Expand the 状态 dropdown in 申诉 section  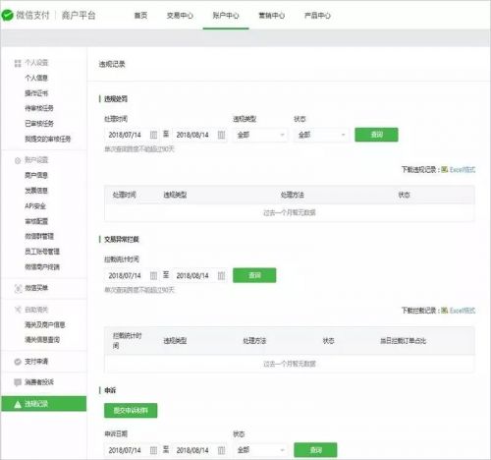[x=260, y=450]
